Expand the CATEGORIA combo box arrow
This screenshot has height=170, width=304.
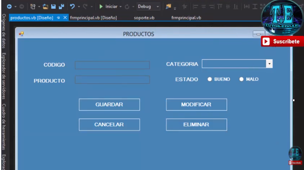269,64
